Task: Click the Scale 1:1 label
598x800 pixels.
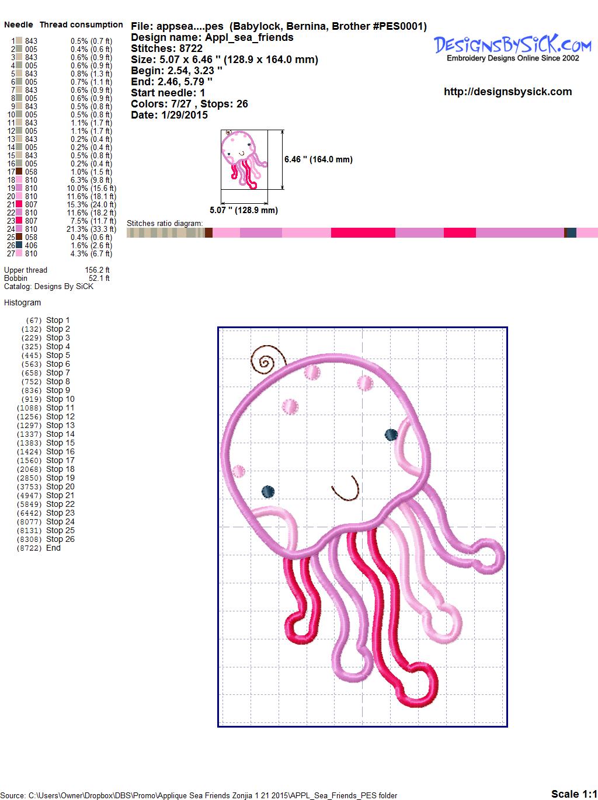Action: pos(573,794)
